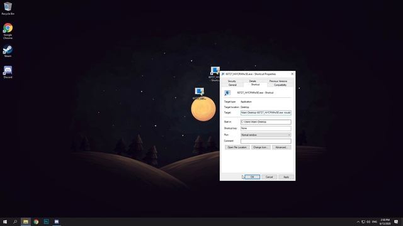The height and width of the screenshot is (226, 403).
Task: Click the Shortcut Properties title bar text
Action: coord(251,74)
